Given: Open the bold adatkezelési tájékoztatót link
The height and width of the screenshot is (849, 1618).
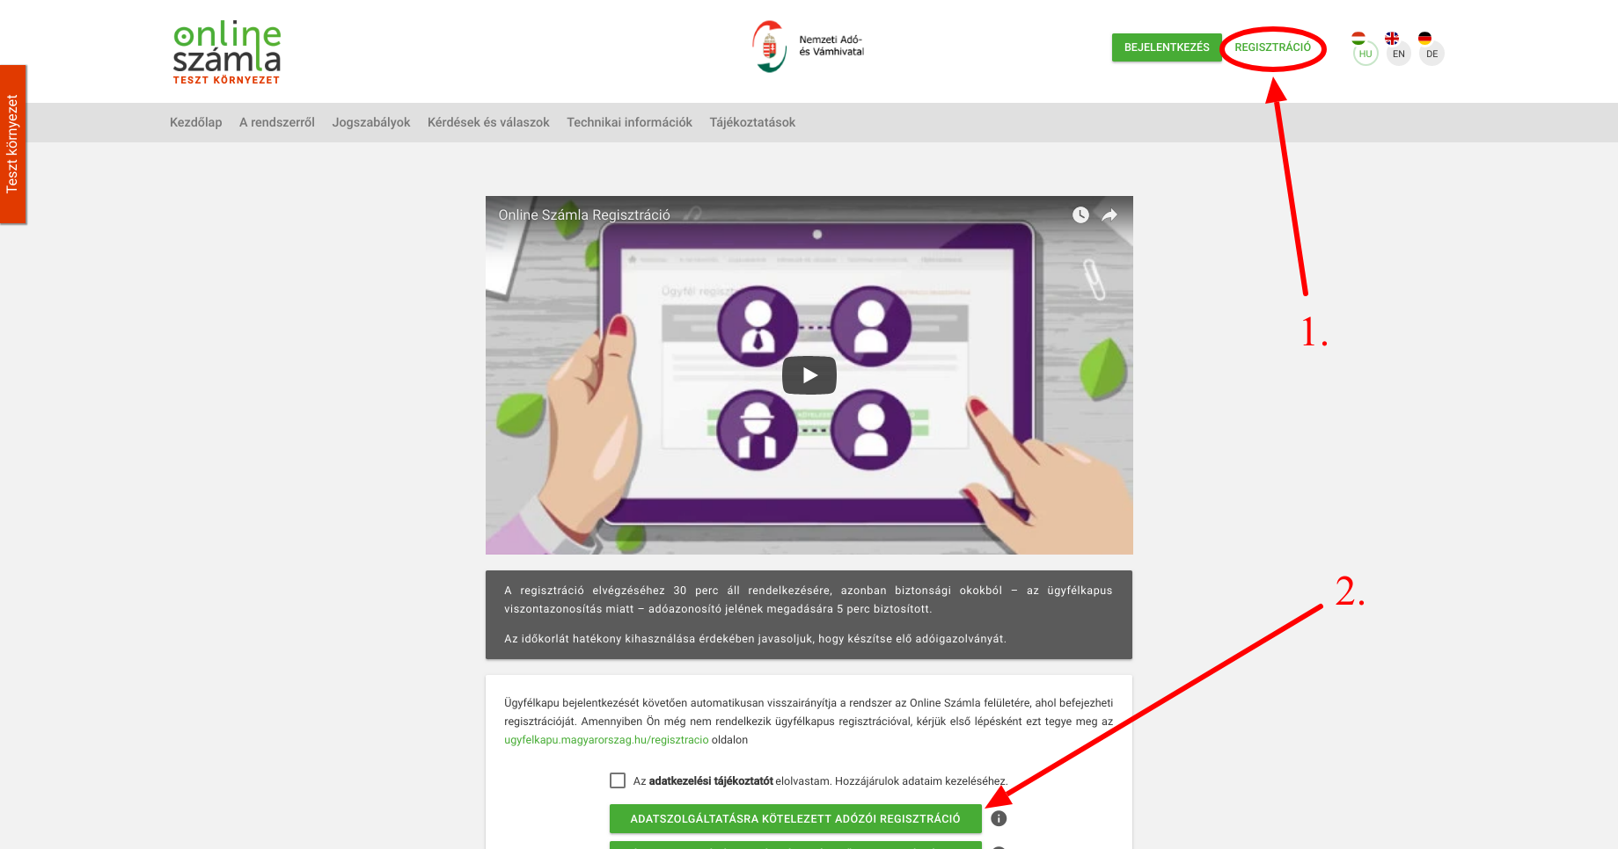Looking at the screenshot, I should (x=711, y=780).
